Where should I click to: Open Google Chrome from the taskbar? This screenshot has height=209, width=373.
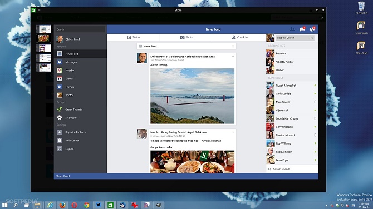click(86, 205)
